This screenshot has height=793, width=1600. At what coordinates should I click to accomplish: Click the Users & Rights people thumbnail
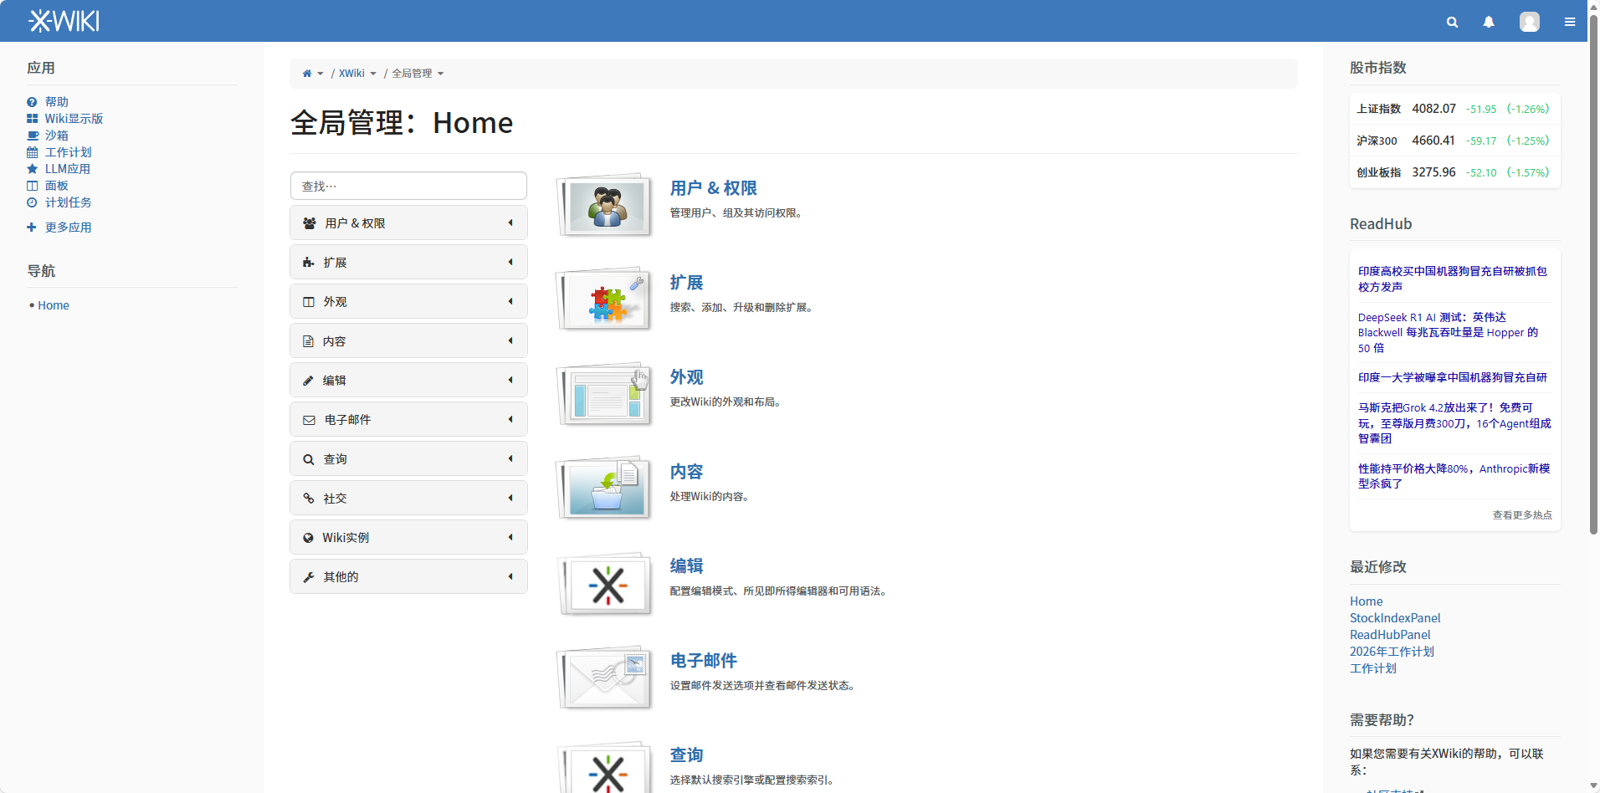605,206
